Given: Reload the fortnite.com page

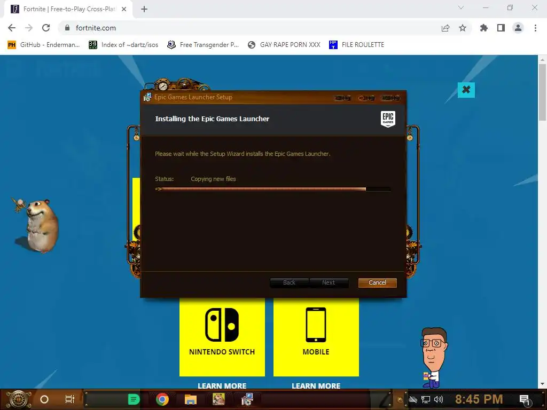Looking at the screenshot, I should pyautogui.click(x=46, y=28).
